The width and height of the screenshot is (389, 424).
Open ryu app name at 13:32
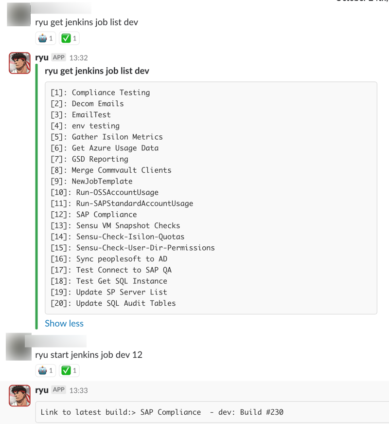pyautogui.click(x=42, y=57)
